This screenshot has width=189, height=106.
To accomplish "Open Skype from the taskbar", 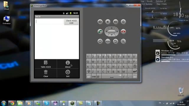I will [x=47, y=103].
